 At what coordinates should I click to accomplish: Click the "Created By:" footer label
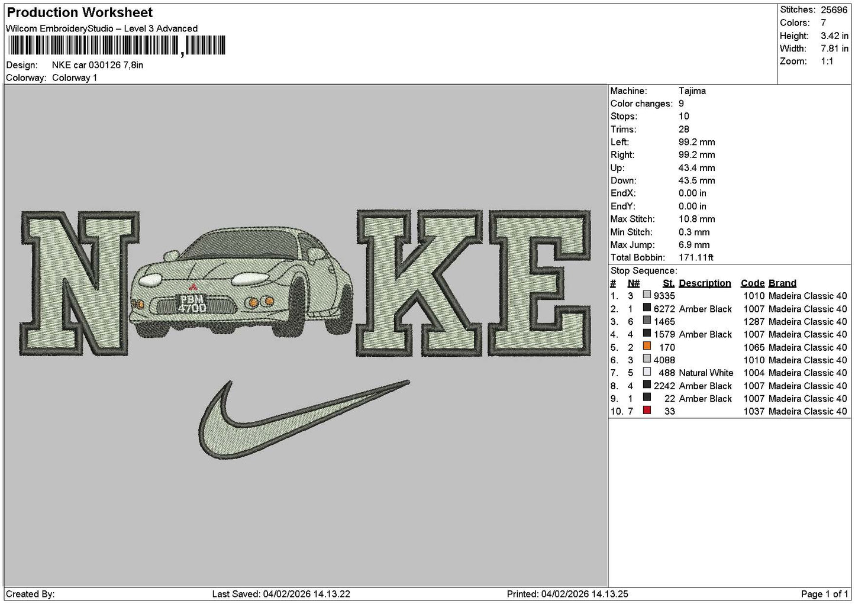(x=30, y=594)
